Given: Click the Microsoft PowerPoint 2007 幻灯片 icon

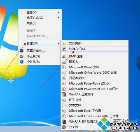Looking at the screenshot, I should click(x=64, y=89).
